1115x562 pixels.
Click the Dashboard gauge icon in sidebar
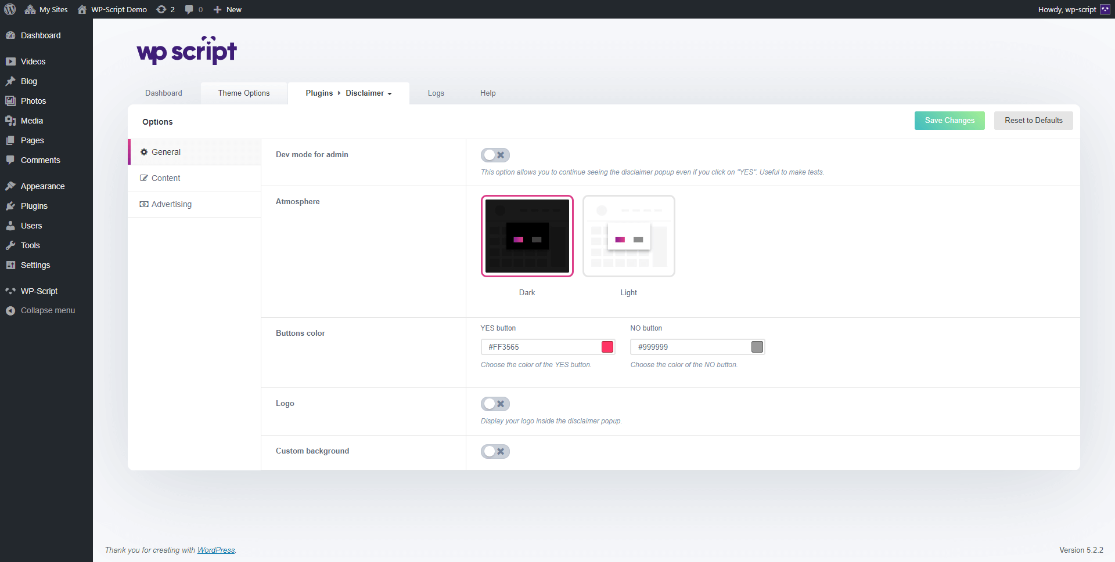pos(10,35)
